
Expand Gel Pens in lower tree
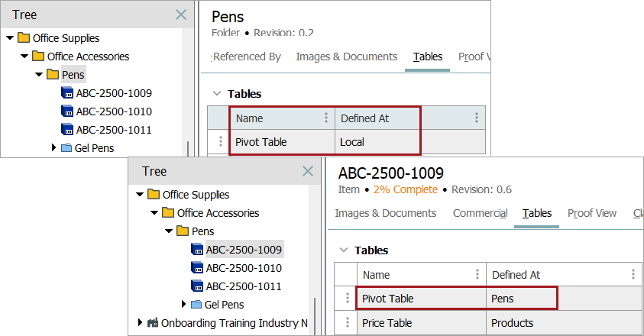click(x=183, y=304)
